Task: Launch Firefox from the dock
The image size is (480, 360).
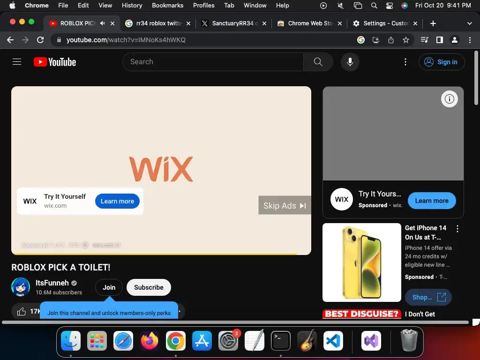Action: (x=150, y=341)
